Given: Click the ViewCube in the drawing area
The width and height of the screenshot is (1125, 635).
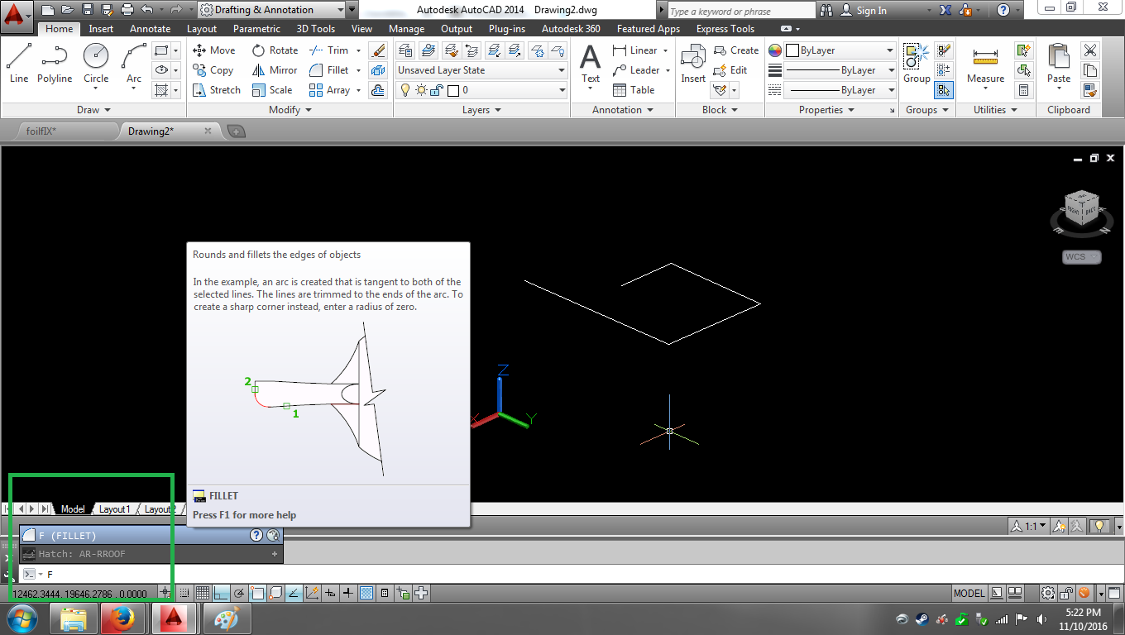Looking at the screenshot, I should coord(1080,208).
